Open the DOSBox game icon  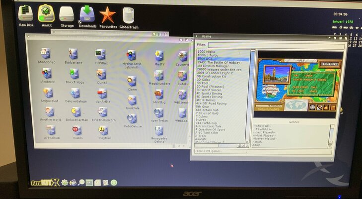pos(100,54)
